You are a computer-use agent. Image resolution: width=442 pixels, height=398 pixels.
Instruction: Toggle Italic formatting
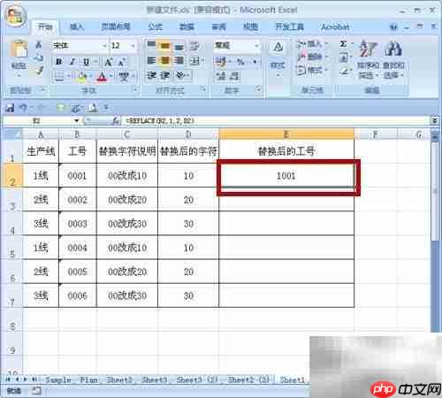(x=72, y=62)
